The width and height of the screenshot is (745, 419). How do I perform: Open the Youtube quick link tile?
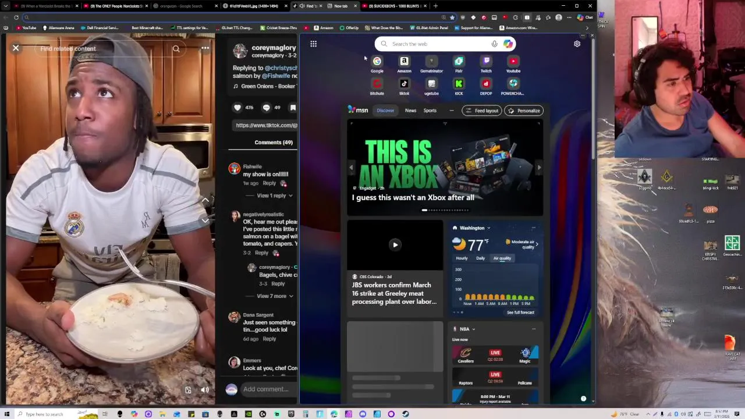tap(513, 65)
